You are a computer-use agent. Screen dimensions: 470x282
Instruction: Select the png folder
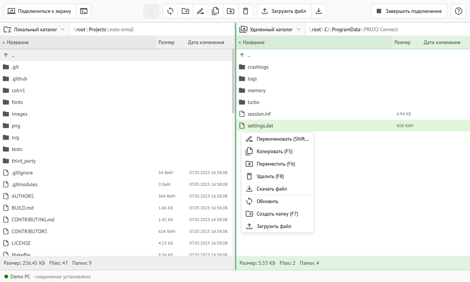pyautogui.click(x=116, y=126)
